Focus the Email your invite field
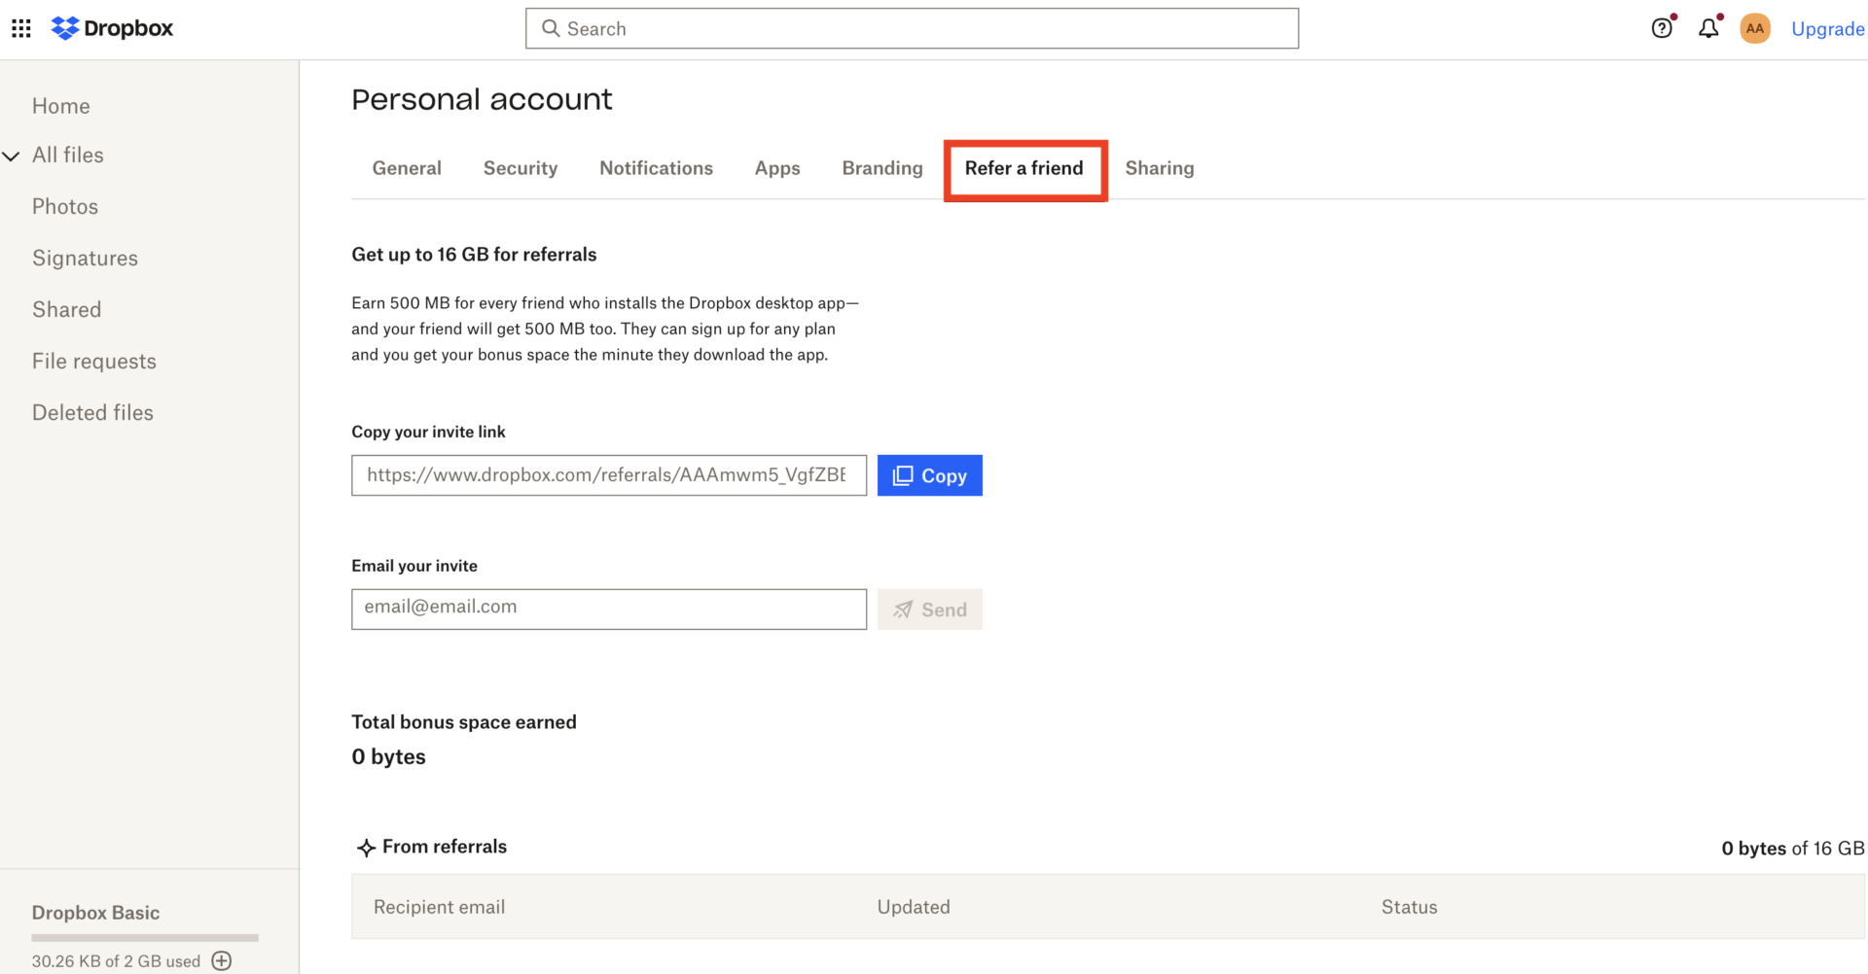1868x974 pixels. 608,609
